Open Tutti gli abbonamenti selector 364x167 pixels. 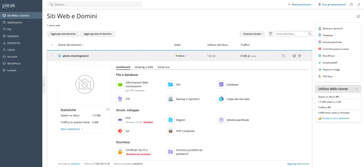point(332,5)
